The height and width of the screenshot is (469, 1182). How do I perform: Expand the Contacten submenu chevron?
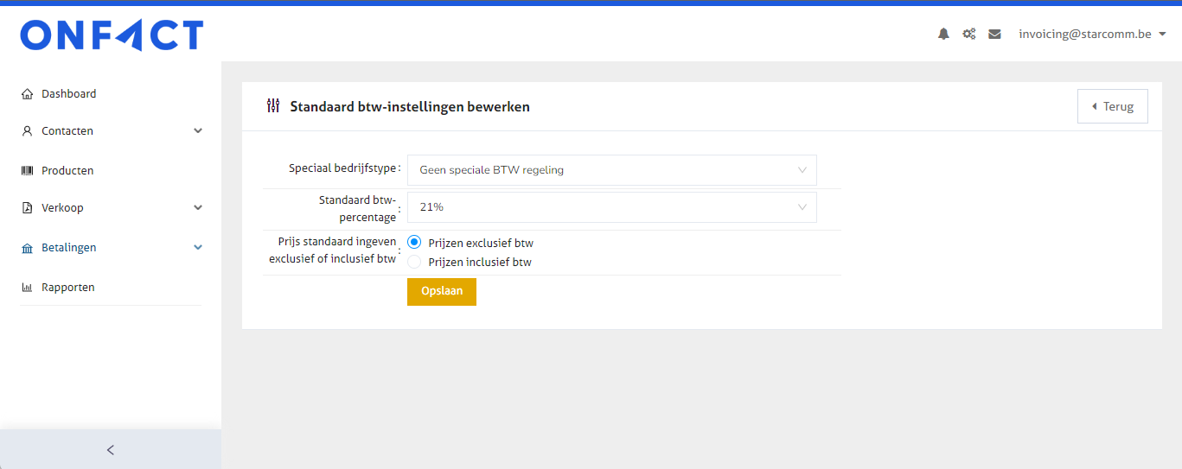click(x=198, y=131)
